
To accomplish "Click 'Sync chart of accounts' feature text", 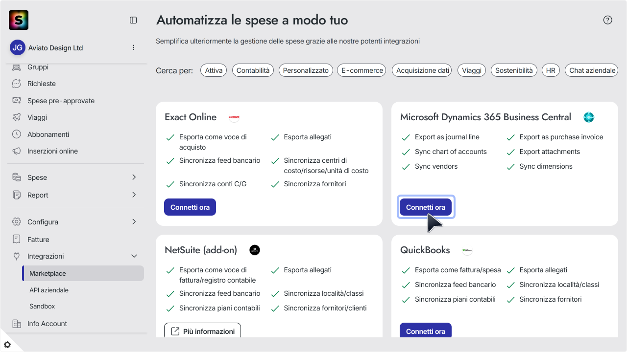I will click(x=451, y=152).
